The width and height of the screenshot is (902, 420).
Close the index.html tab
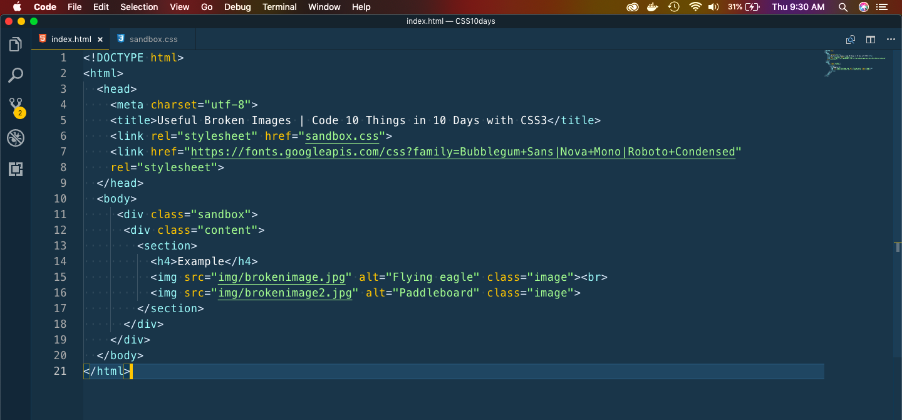pos(100,39)
